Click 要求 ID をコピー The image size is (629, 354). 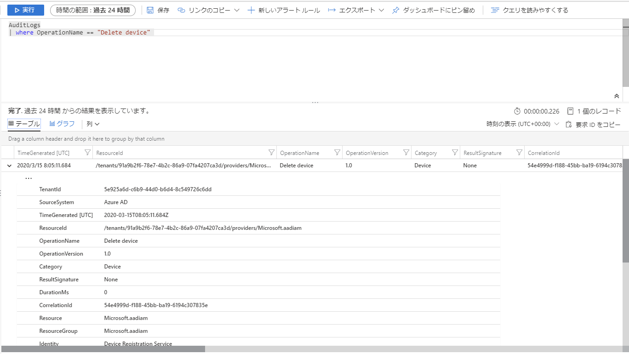point(593,124)
